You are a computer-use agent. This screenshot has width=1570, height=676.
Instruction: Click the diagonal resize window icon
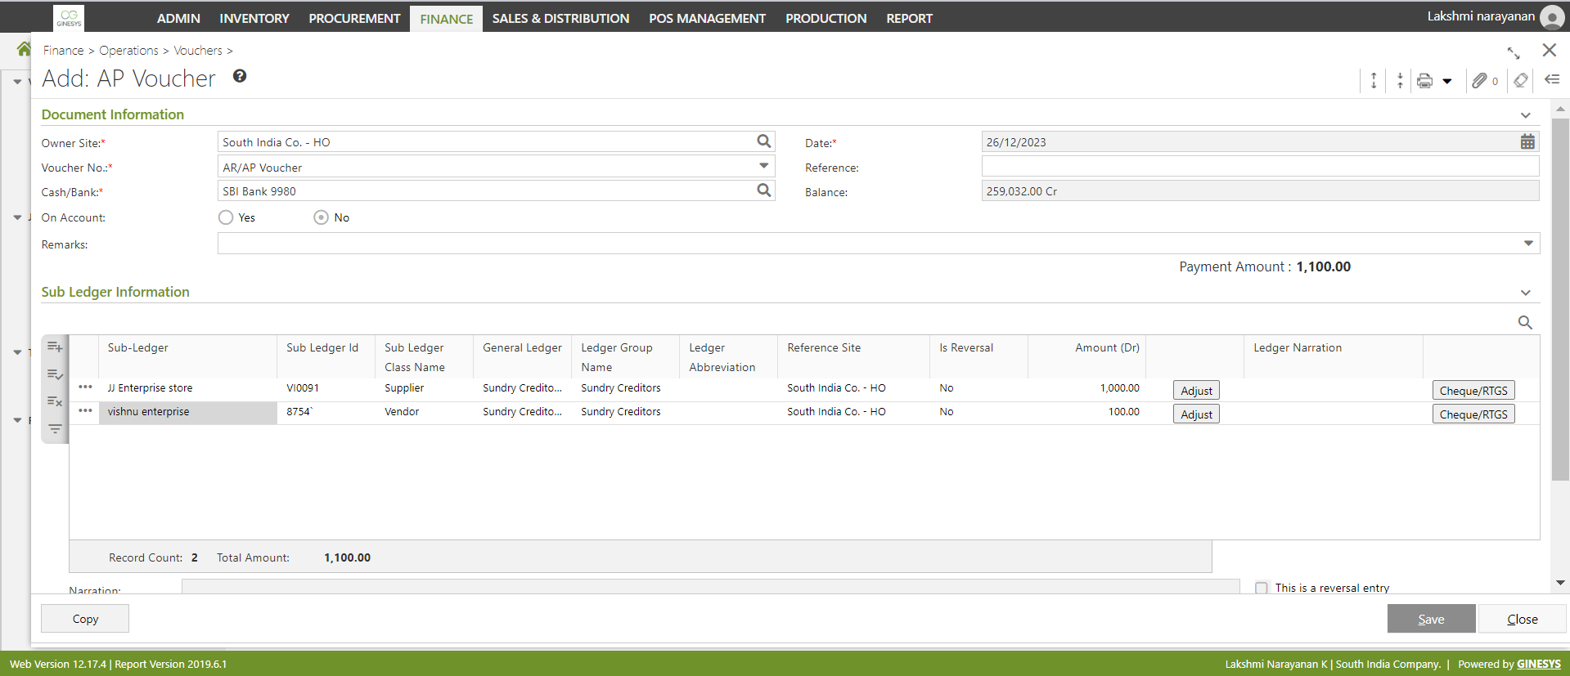(1514, 52)
